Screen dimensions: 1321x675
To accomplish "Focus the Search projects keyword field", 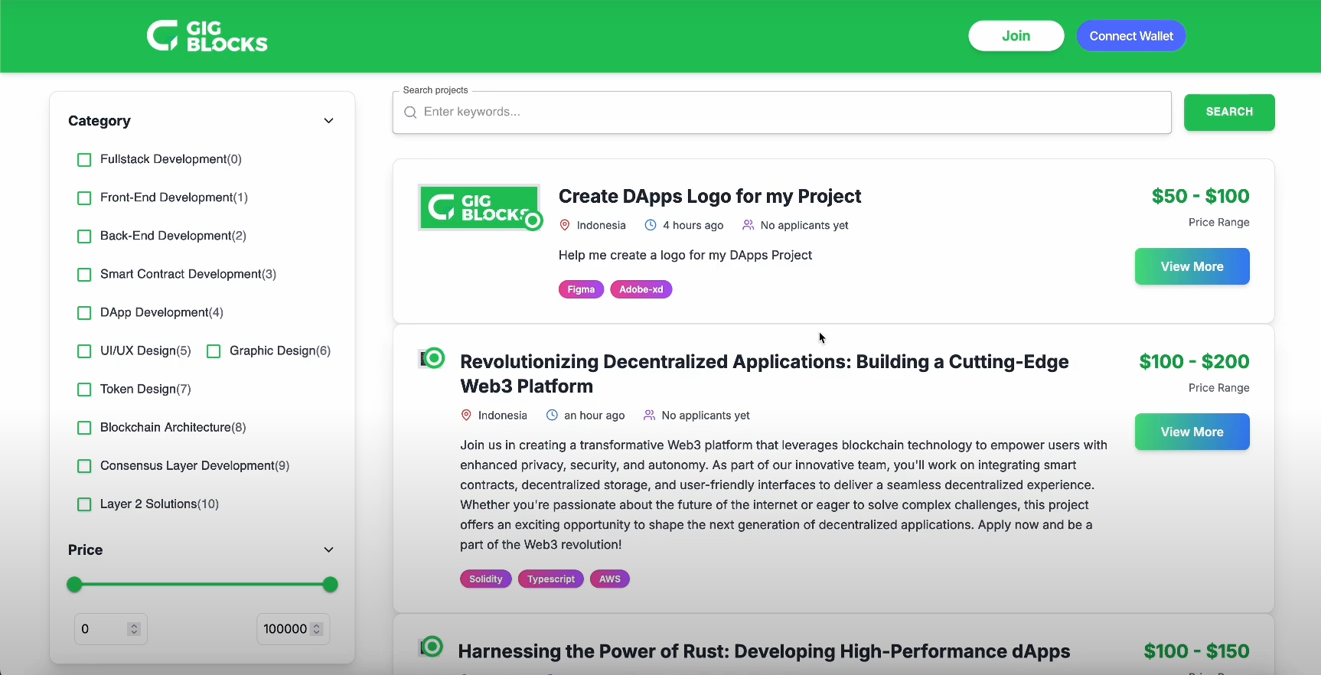I will pos(788,112).
